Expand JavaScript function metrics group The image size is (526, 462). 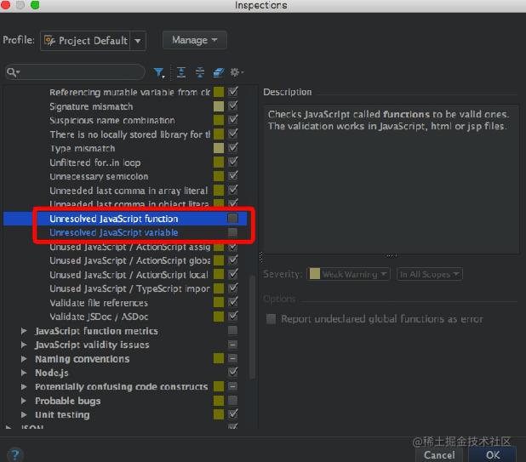(x=24, y=331)
